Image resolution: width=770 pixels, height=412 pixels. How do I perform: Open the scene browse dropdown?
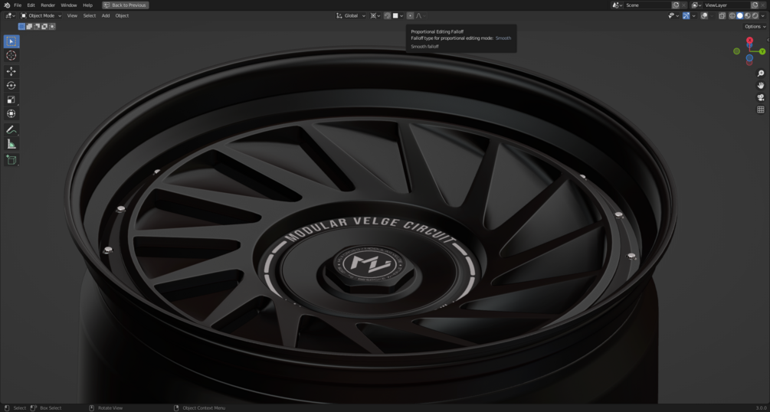click(617, 5)
